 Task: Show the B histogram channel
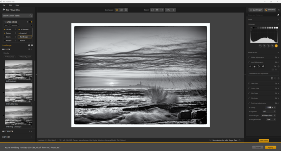(x=272, y=46)
